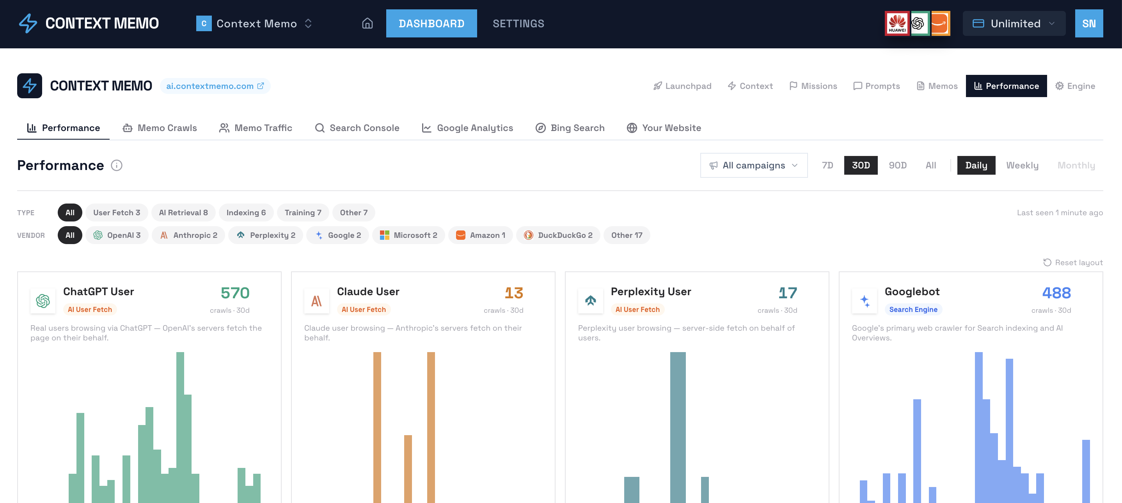Click the Googlebot card sparkle icon
Viewport: 1122px width, 503px height.
point(864,301)
